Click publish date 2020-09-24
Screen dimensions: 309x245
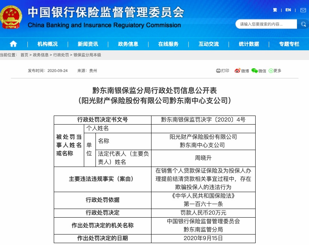pyautogui.click(x=58, y=71)
